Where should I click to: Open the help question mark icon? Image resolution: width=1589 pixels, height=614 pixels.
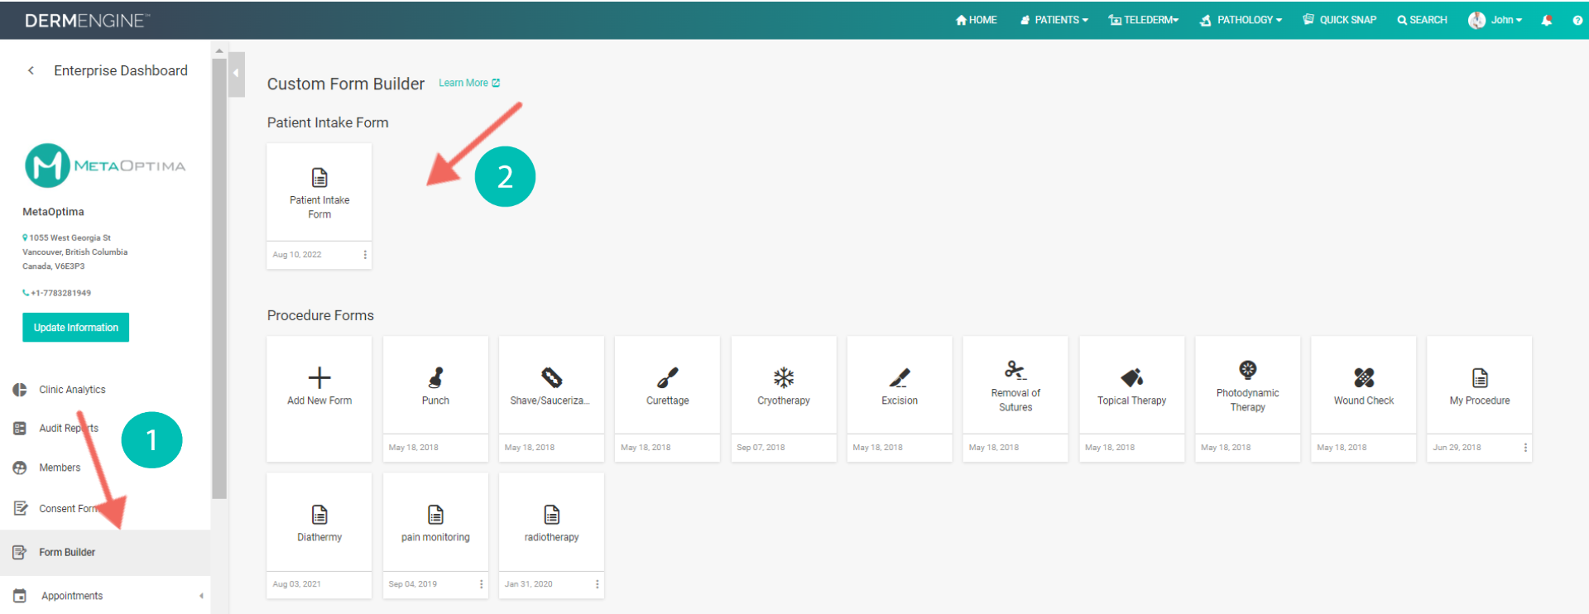point(1577,21)
